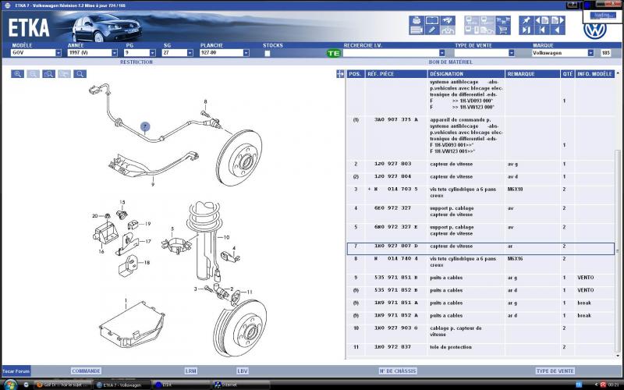Viewport: 624px width, 390px height.
Task: Click the pencil edit icon
Action: click(432, 30)
